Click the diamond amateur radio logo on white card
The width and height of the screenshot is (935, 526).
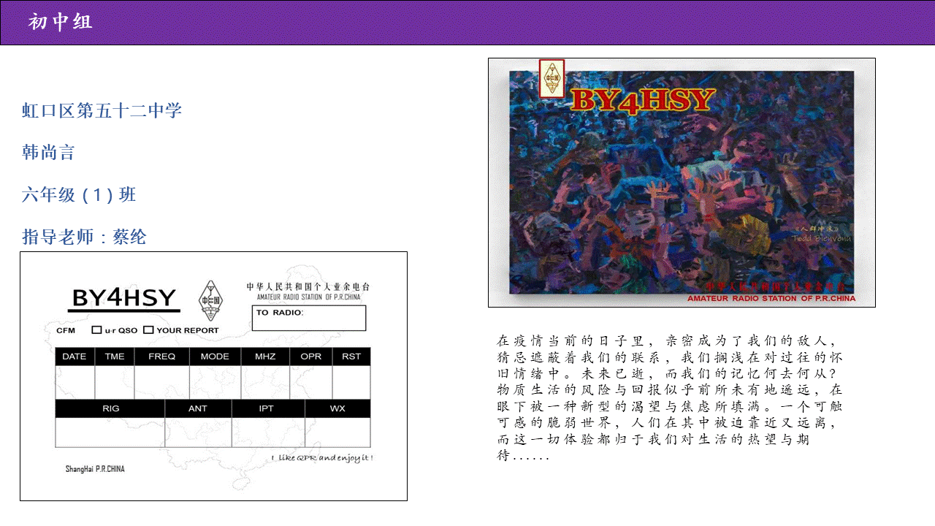210,300
